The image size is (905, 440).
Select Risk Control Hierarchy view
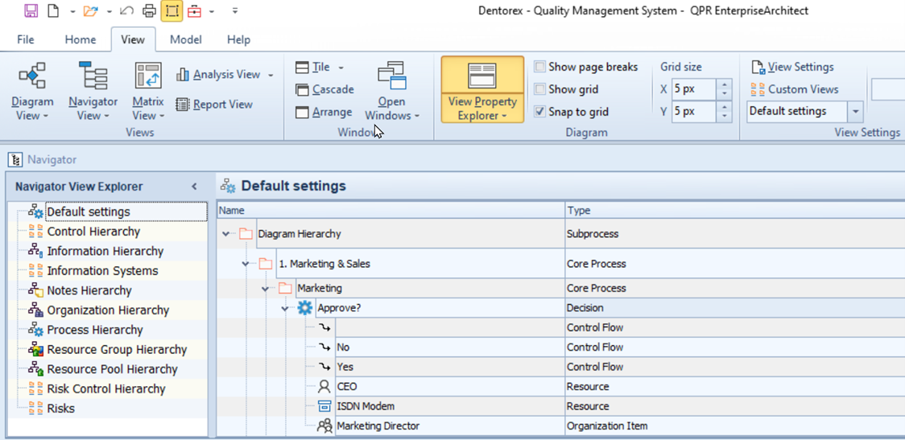point(106,389)
